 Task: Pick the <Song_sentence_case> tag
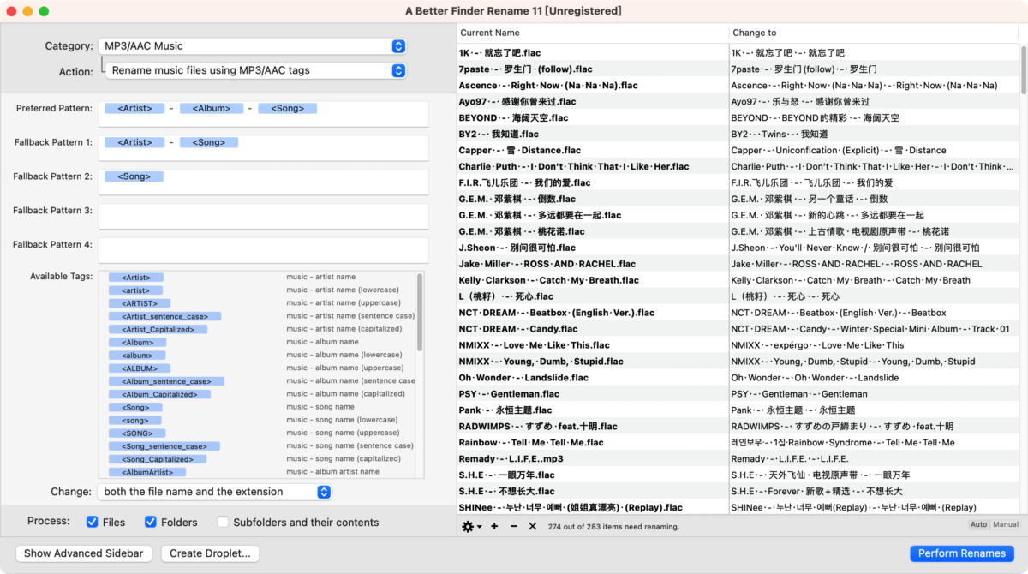pos(164,446)
